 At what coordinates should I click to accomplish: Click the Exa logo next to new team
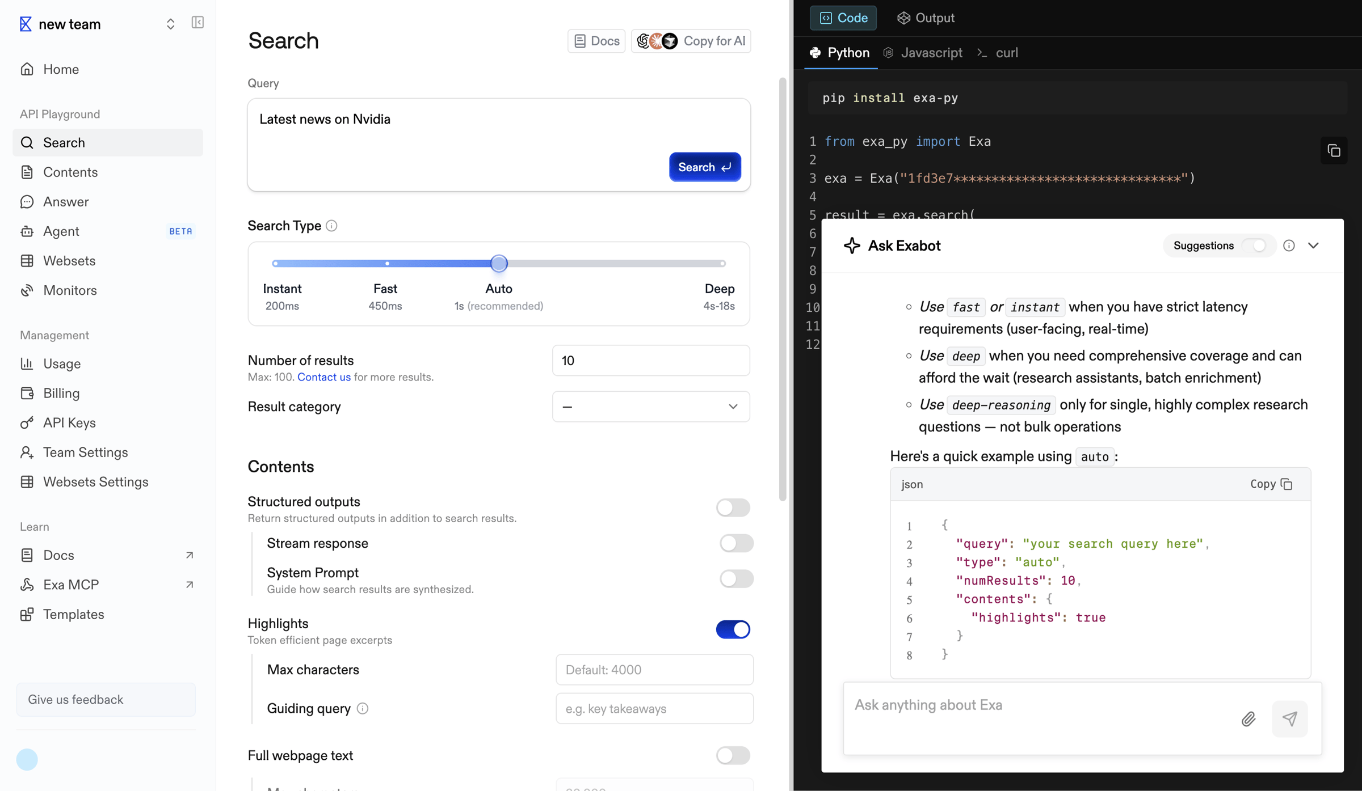[x=26, y=24]
